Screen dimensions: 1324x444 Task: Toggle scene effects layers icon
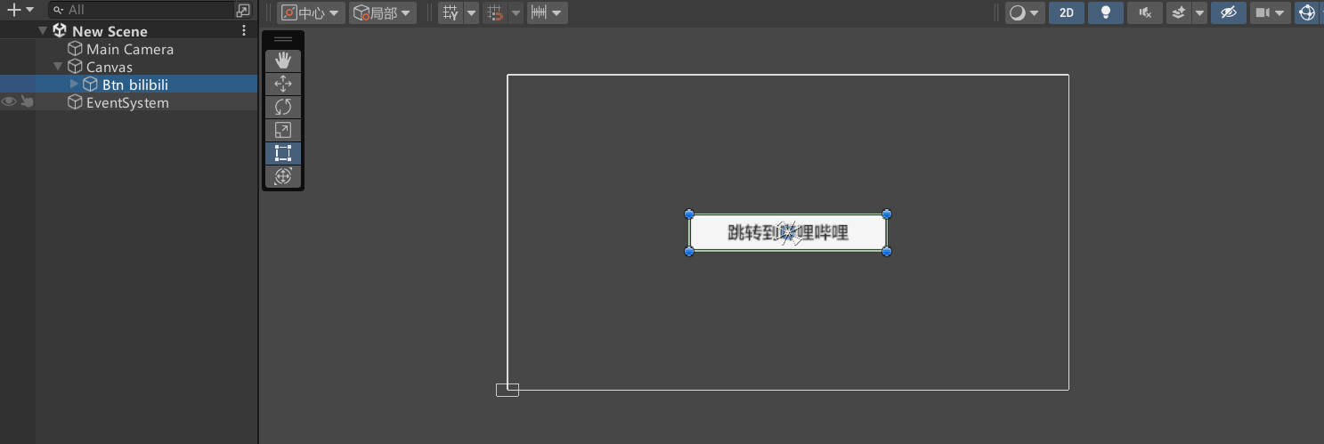(1179, 12)
